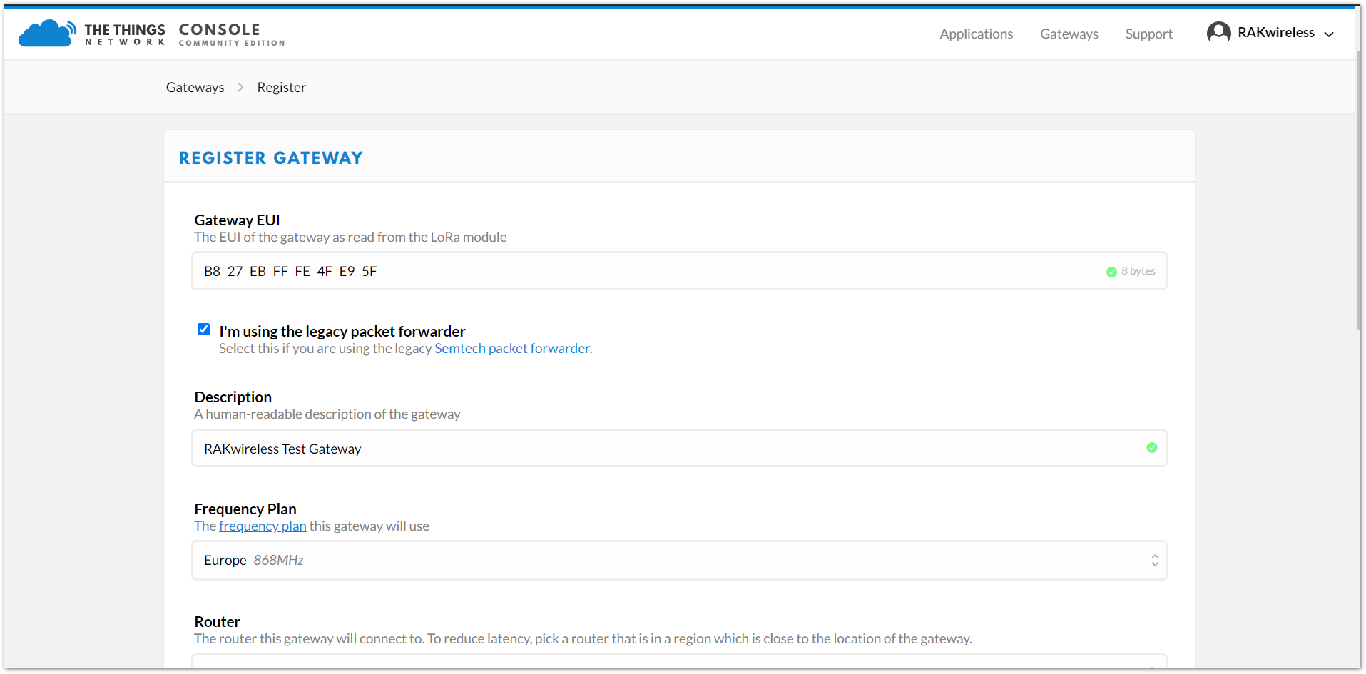Click the CONSOLE Community Edition logo text

click(232, 34)
